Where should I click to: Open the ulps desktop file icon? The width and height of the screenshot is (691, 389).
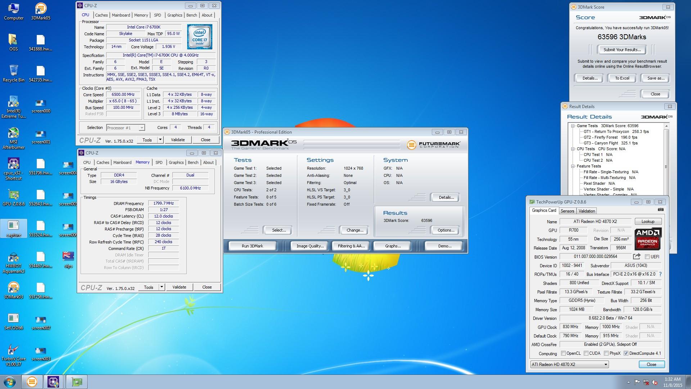pos(68,260)
